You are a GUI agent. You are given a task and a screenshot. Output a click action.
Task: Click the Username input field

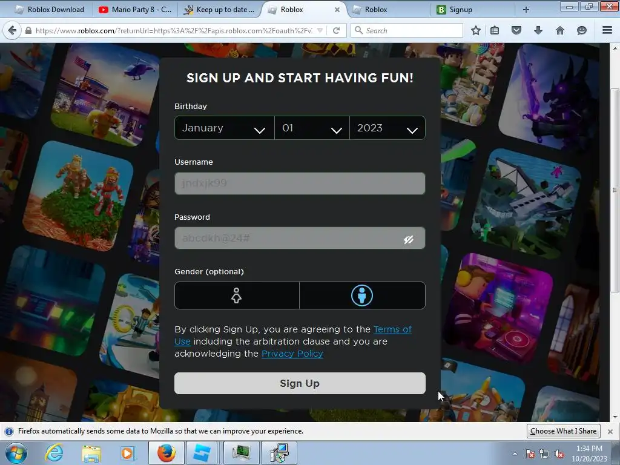300,183
